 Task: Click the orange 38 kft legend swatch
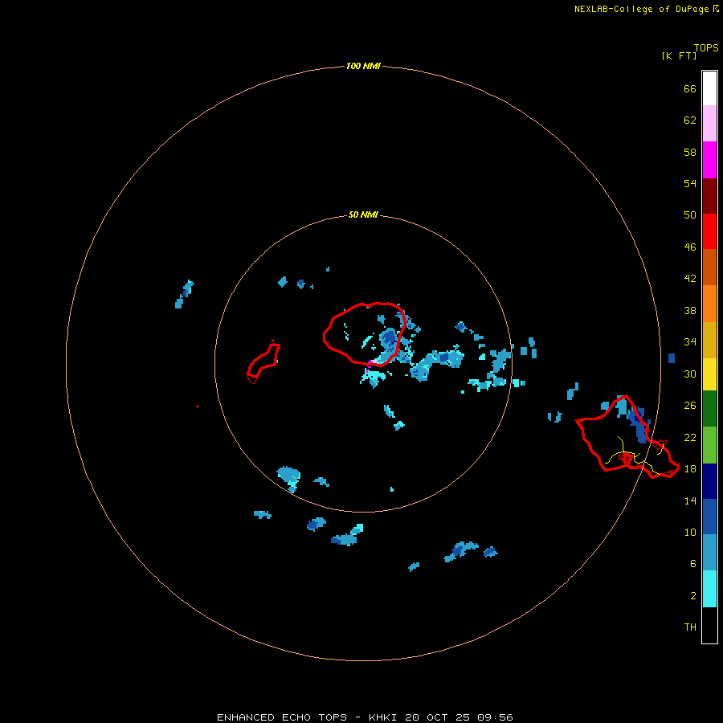[709, 304]
